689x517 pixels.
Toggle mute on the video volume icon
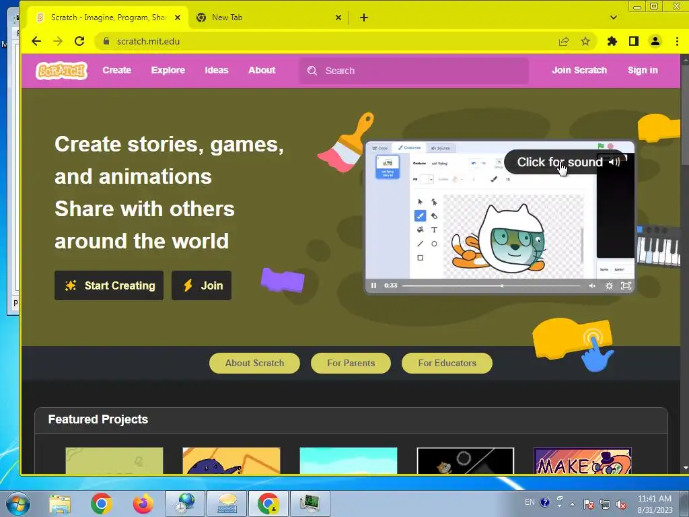[x=592, y=285]
